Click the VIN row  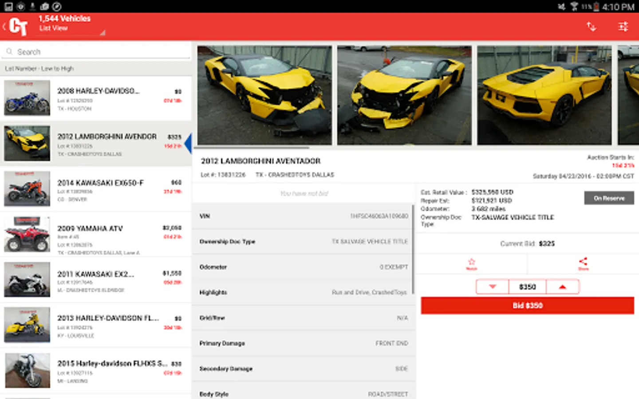tap(304, 216)
